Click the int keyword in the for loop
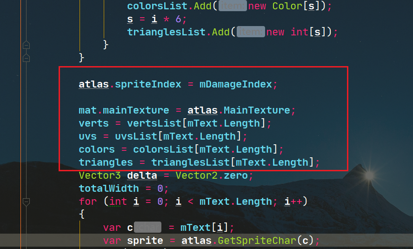Screen dimensions: 413x249 pos(118,202)
